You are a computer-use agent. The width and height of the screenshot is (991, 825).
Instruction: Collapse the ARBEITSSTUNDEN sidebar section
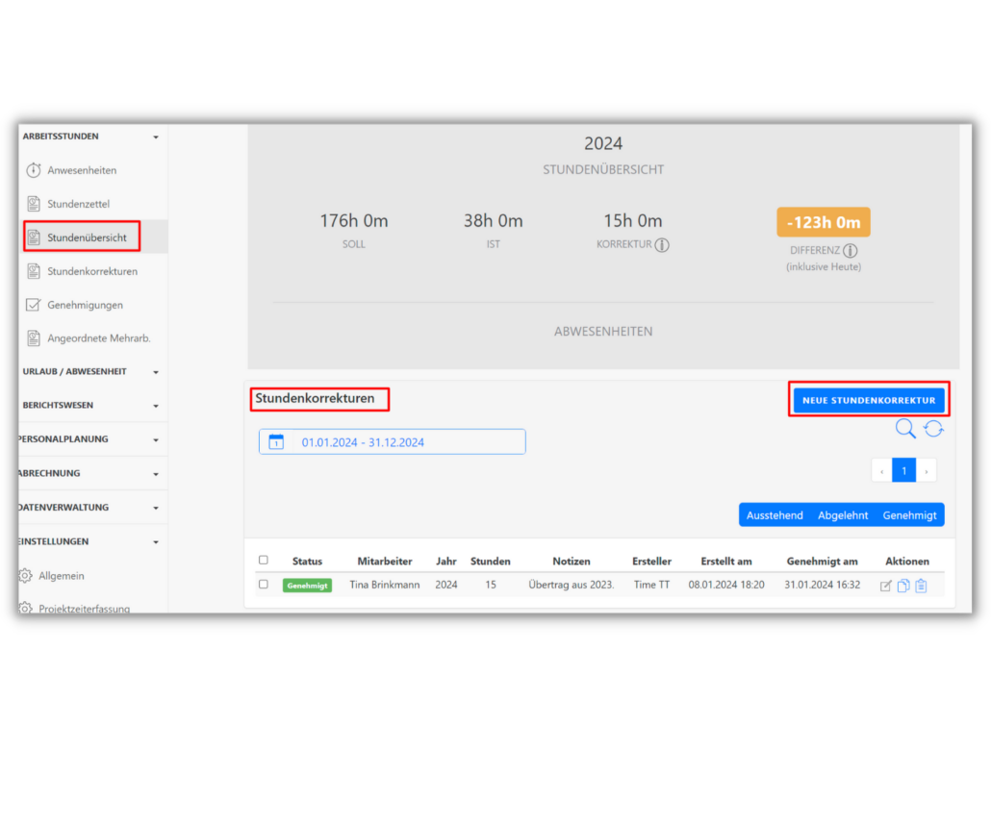pos(156,137)
